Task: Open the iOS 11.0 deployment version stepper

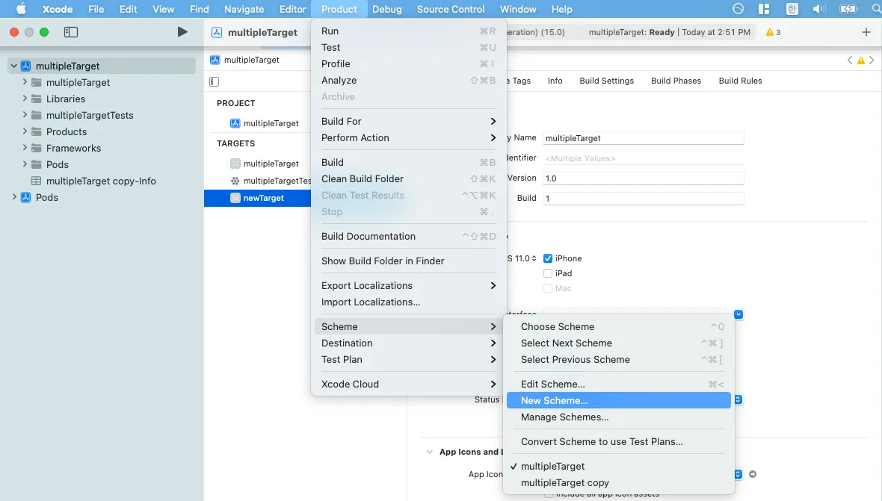Action: pos(534,258)
